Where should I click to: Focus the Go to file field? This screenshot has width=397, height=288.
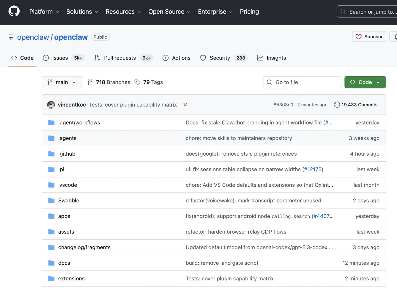302,82
